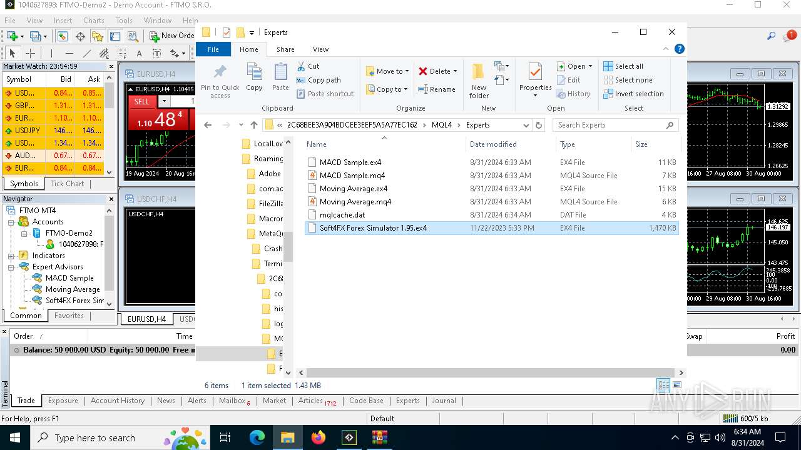
Task: Click the Search Experts input field
Action: [616, 125]
